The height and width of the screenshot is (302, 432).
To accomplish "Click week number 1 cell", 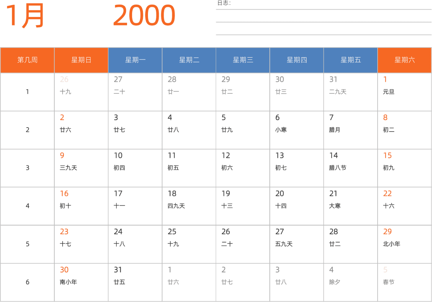I will [27, 92].
